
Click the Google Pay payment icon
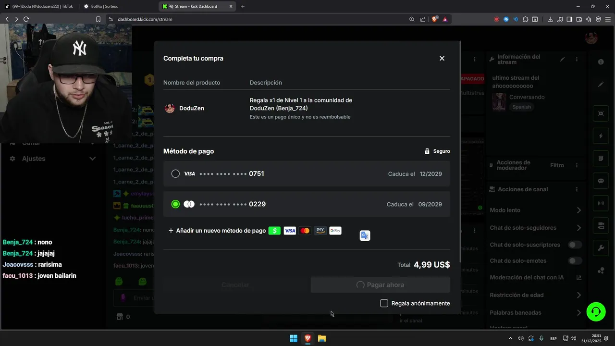tap(335, 231)
